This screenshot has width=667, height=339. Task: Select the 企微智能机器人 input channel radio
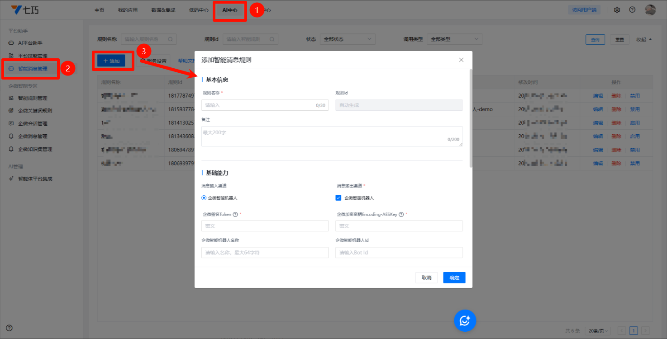point(204,198)
